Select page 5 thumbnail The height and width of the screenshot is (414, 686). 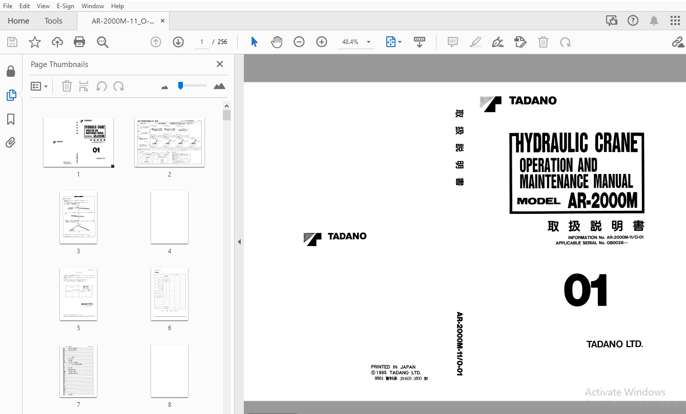click(78, 294)
